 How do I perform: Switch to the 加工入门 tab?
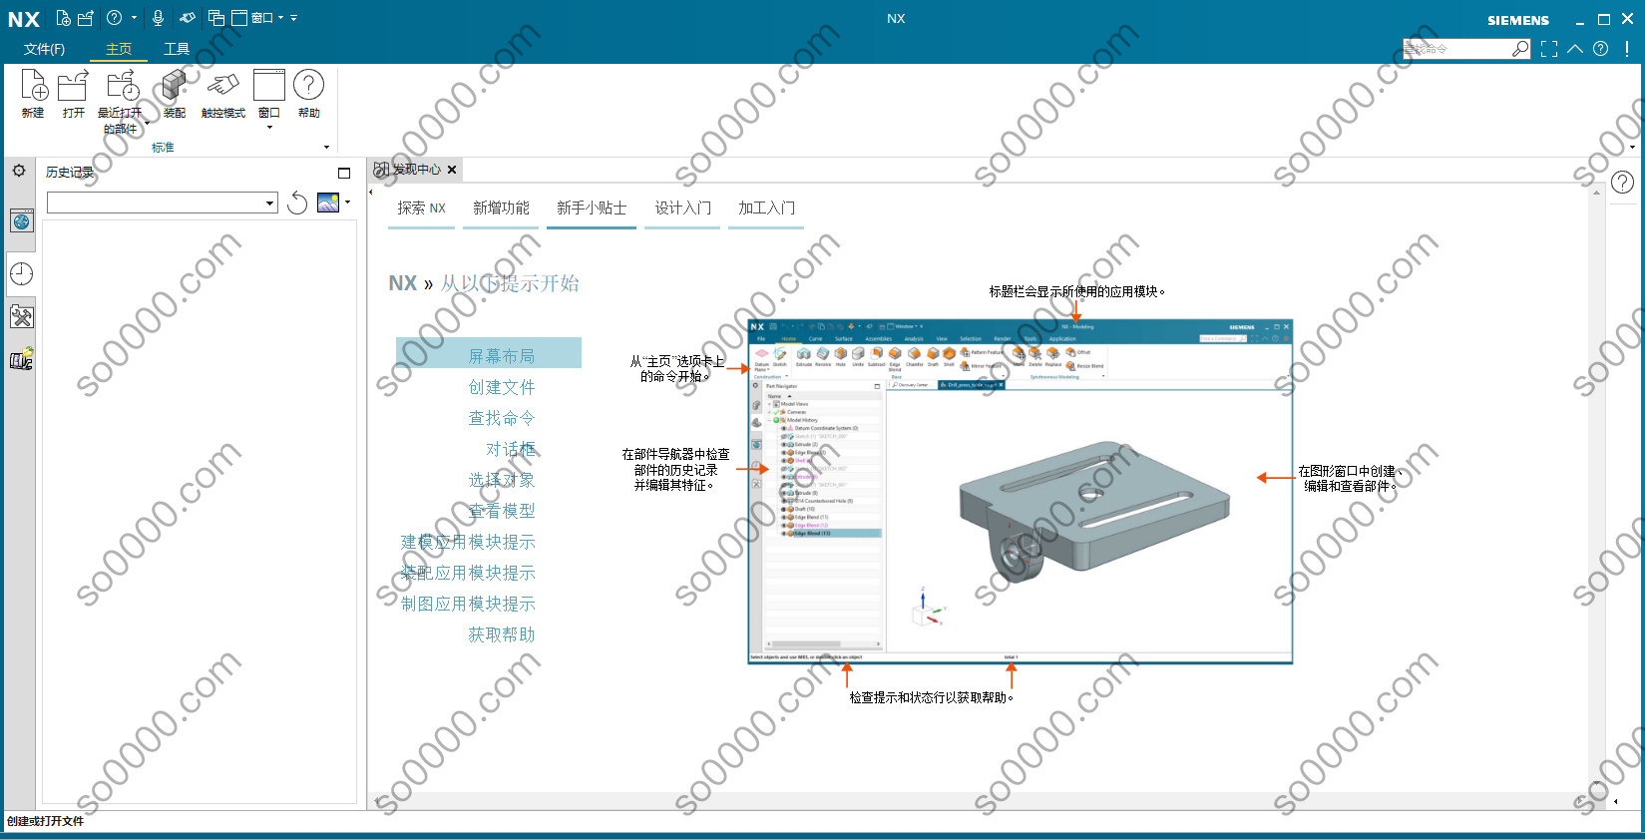pyautogui.click(x=767, y=208)
